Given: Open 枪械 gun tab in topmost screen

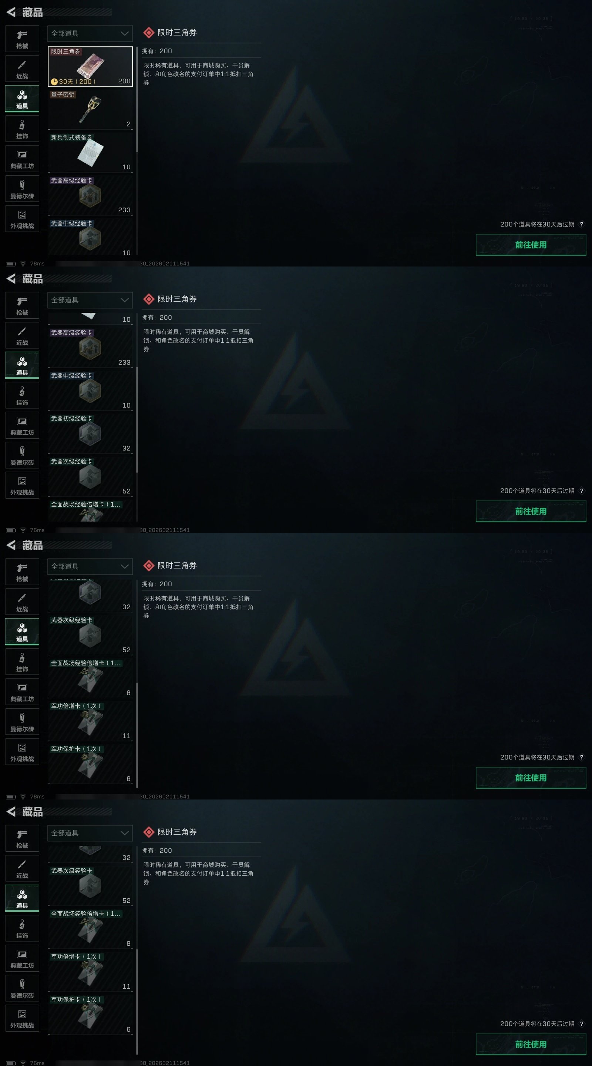Looking at the screenshot, I should click(x=22, y=39).
